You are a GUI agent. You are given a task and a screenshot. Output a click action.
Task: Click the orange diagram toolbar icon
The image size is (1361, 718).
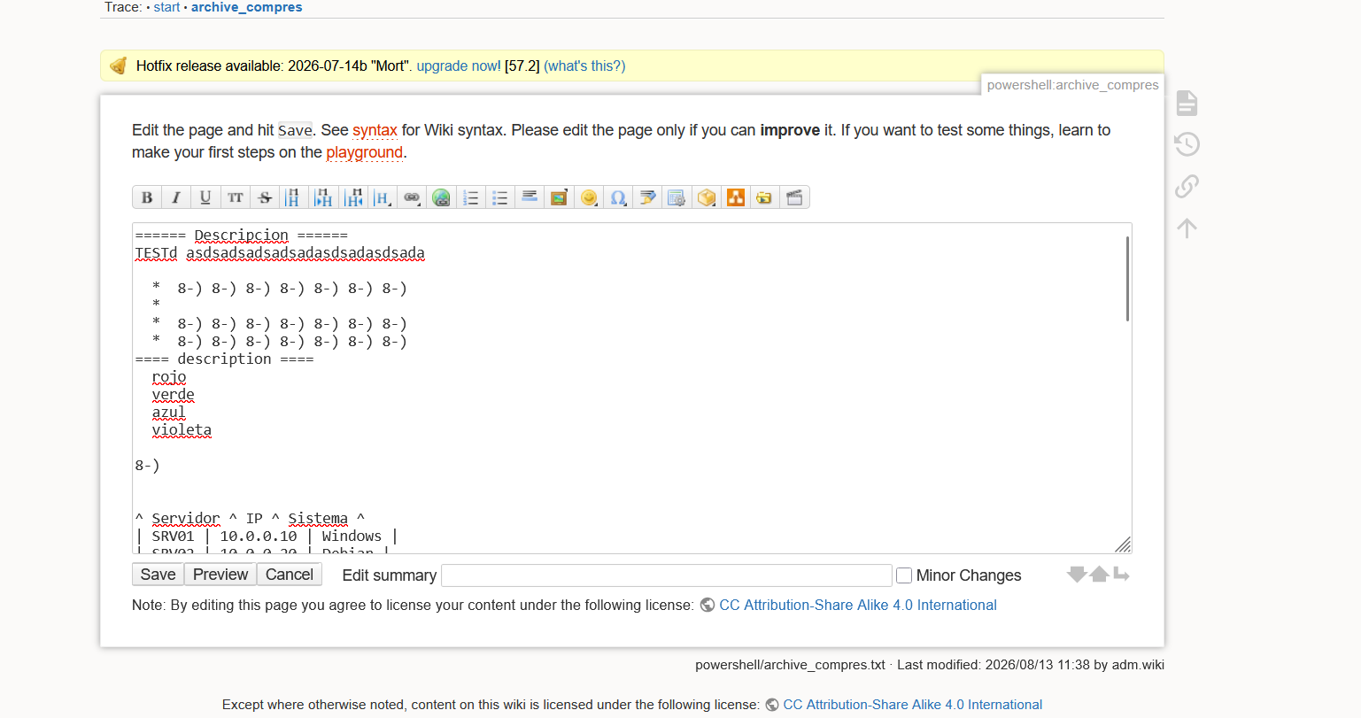pyautogui.click(x=736, y=197)
